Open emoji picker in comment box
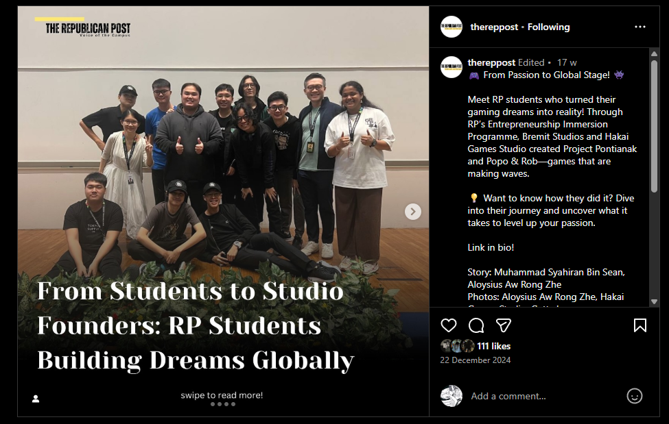Viewport: 669px width, 424px height. coord(635,397)
